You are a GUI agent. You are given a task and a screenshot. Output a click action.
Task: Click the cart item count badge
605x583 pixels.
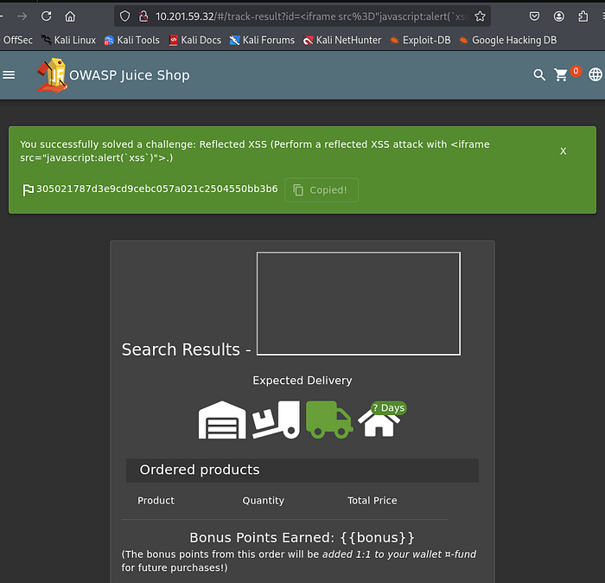tap(576, 71)
